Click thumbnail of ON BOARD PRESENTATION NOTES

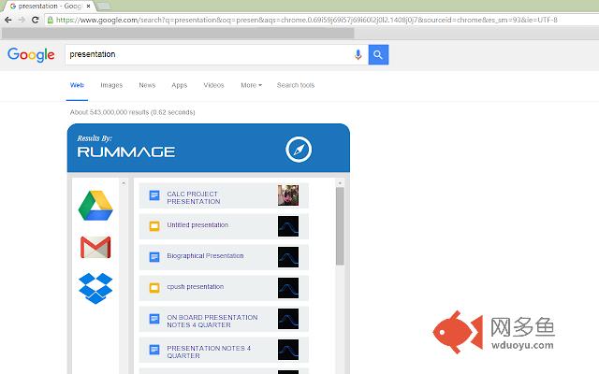tap(288, 319)
